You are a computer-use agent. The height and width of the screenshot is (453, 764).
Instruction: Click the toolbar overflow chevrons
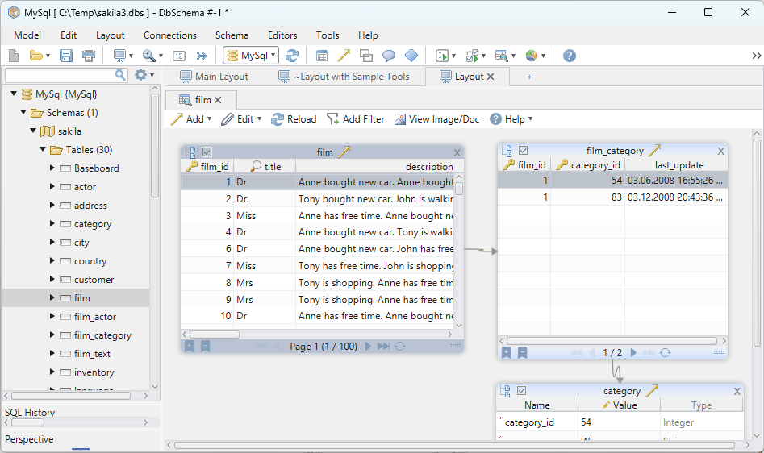pyautogui.click(x=756, y=56)
